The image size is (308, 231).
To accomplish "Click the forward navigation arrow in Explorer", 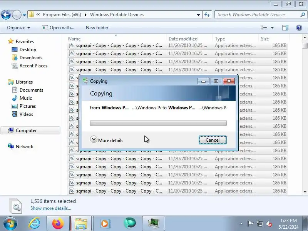I will tap(17, 15).
